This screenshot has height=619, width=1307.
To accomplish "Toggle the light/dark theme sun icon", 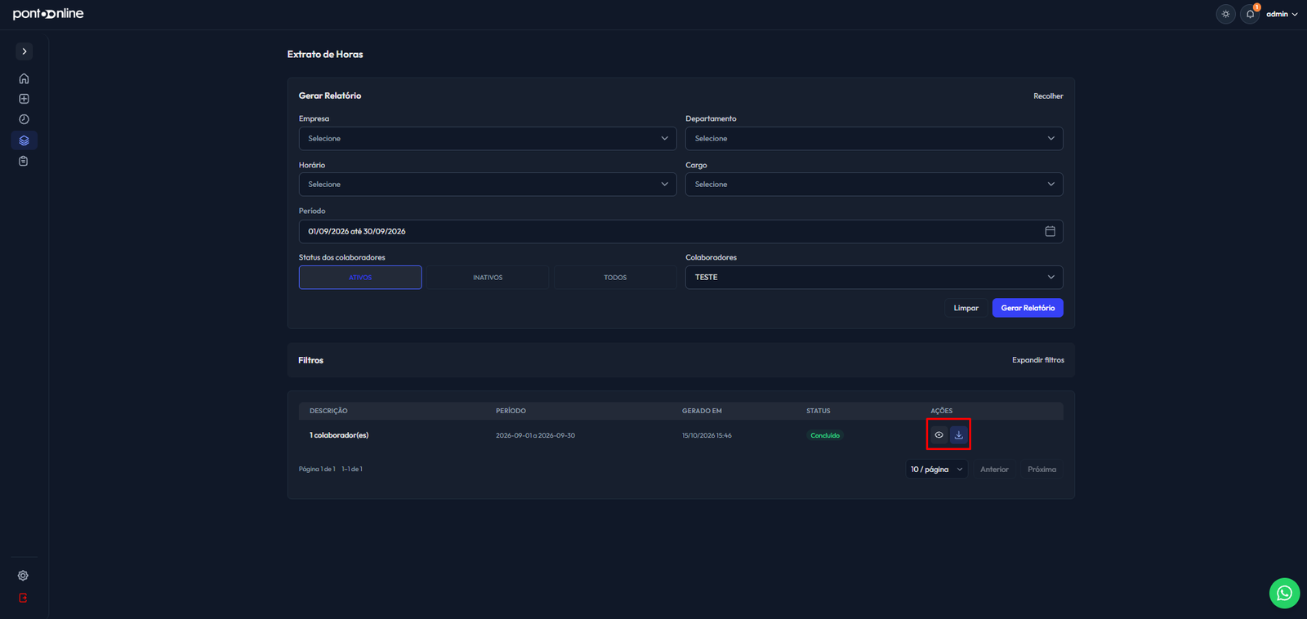I will click(x=1225, y=14).
